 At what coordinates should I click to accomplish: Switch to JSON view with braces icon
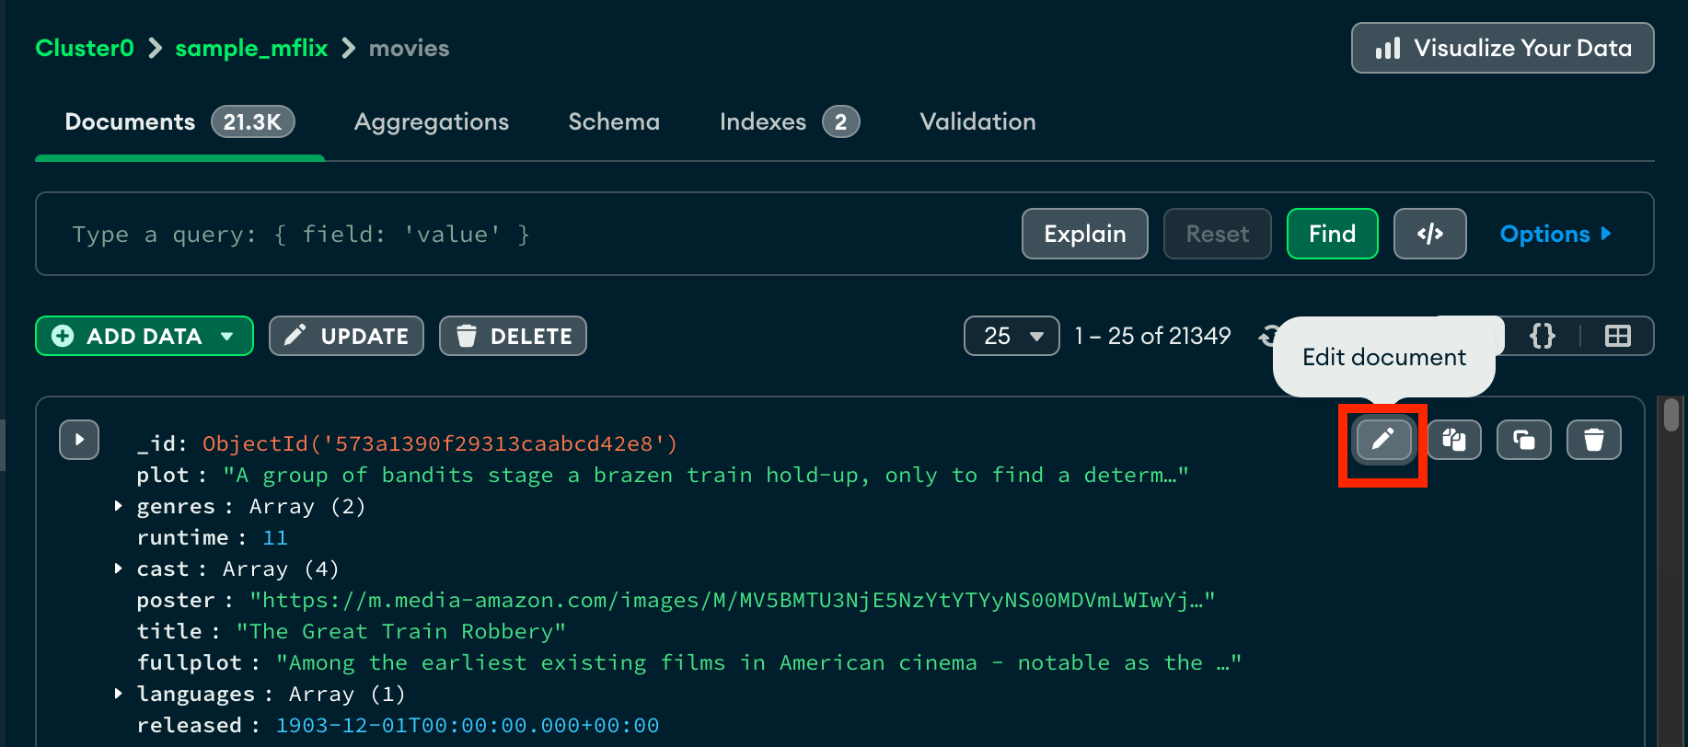(x=1543, y=336)
